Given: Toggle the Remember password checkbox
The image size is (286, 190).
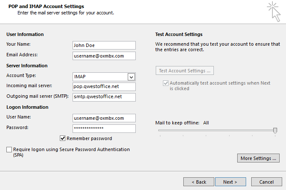Looking at the screenshot, I should (63, 138).
